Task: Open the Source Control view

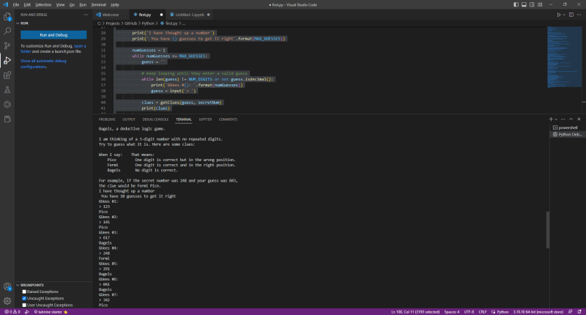Action: click(7, 45)
